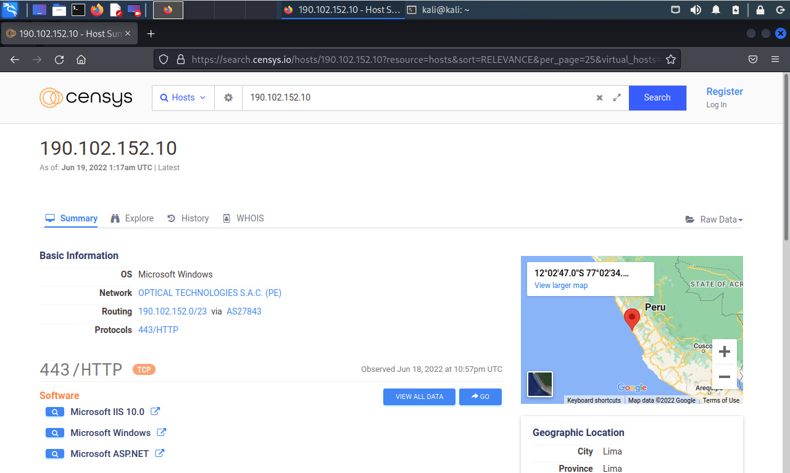Click the expand search box arrows icon
This screenshot has height=473, width=790.
[617, 97]
